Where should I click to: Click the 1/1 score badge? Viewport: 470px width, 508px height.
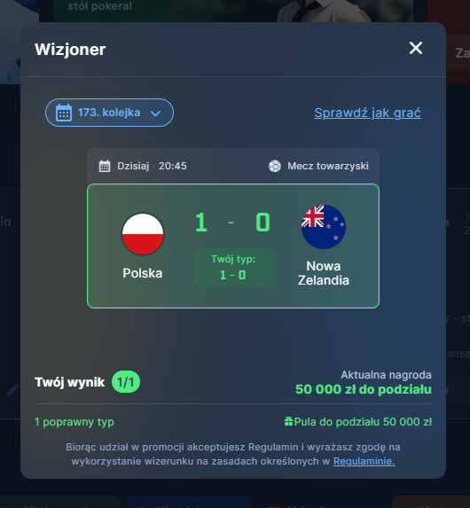pyautogui.click(x=126, y=382)
